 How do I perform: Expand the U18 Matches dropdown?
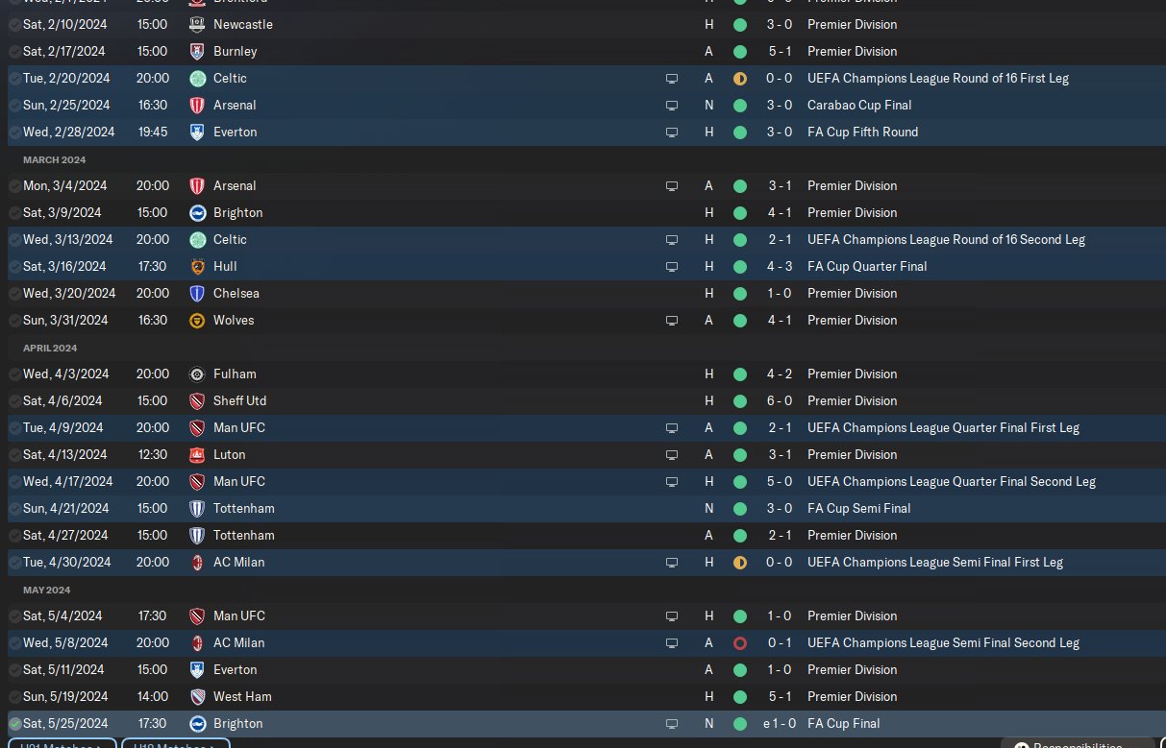pos(176,744)
